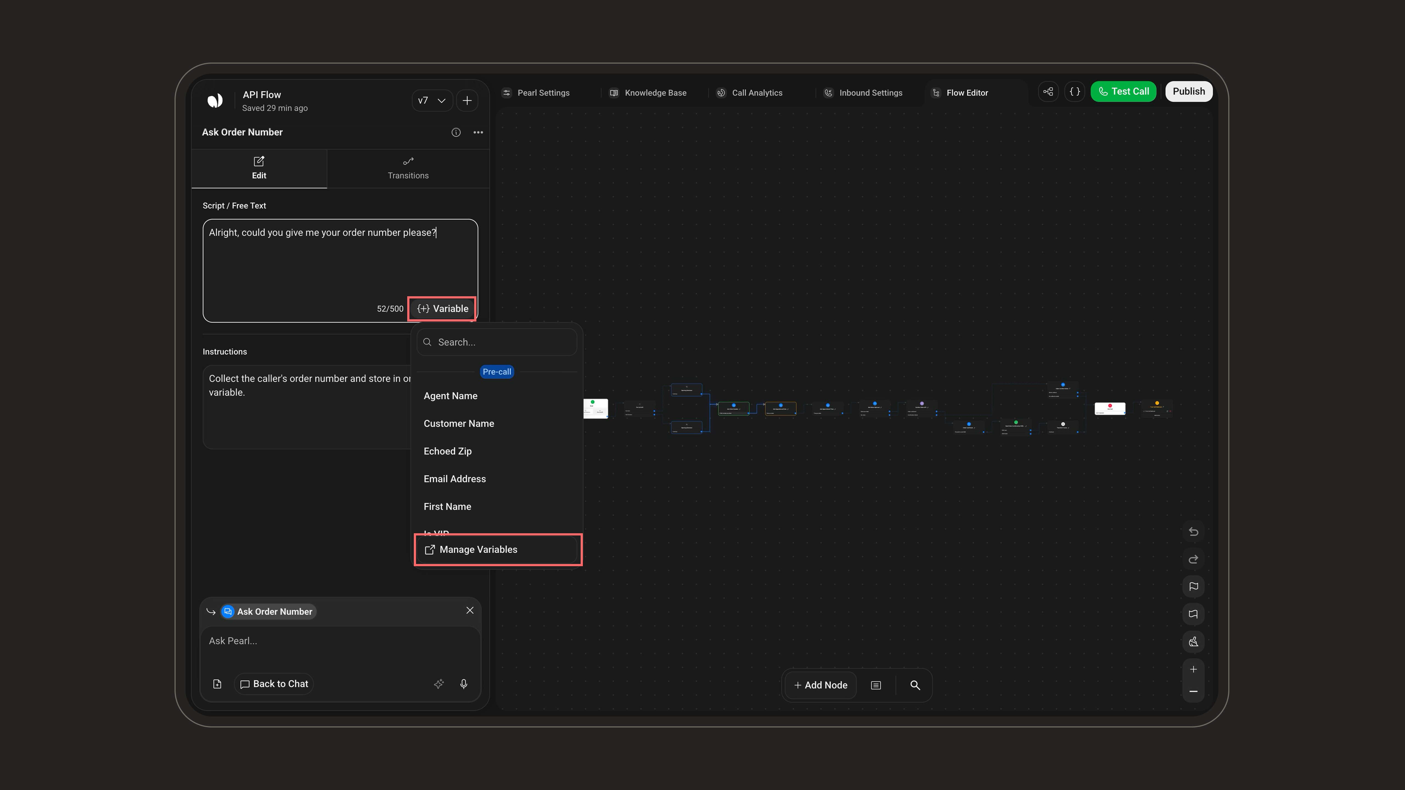Switch to the Transitions tab
This screenshot has height=790, width=1405.
(408, 168)
